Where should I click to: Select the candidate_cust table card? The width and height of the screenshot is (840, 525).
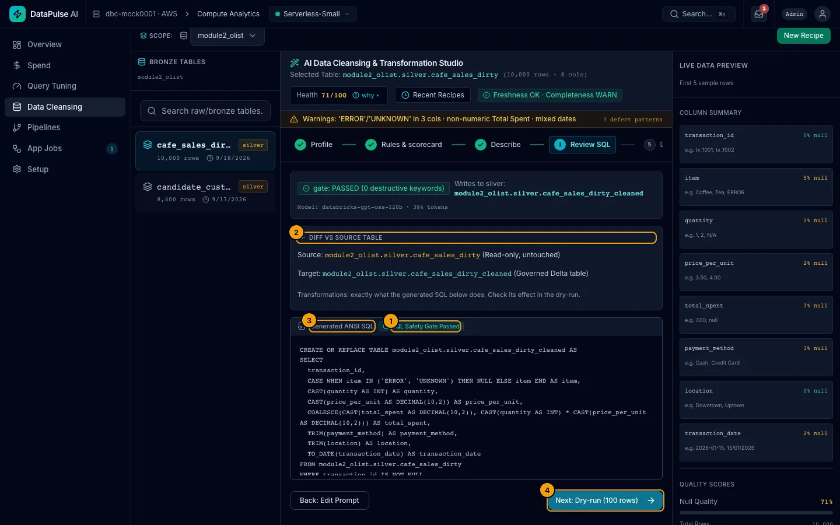pyautogui.click(x=205, y=192)
